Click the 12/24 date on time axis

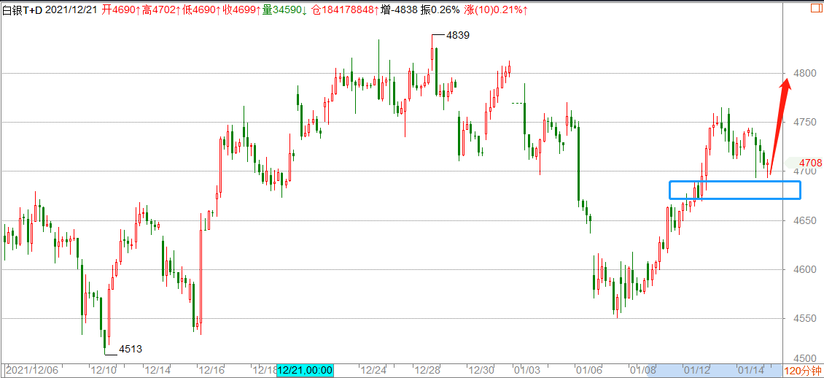[372, 370]
